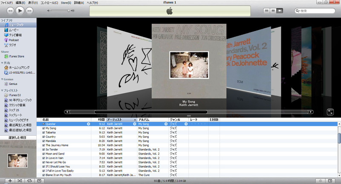Screen dimensions: 341x184
Task: Collapse the Genius sidebar section
Action: point(2,79)
